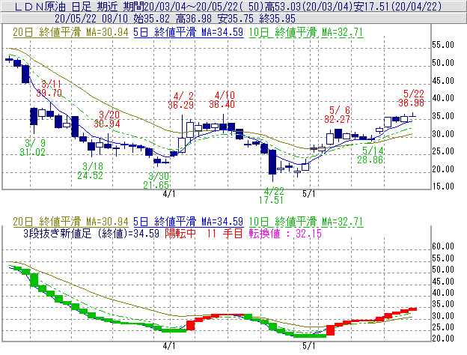Select the '4/22 17.51' low label
Image resolution: width=467 pixels, height=355 pixels.
(x=272, y=195)
